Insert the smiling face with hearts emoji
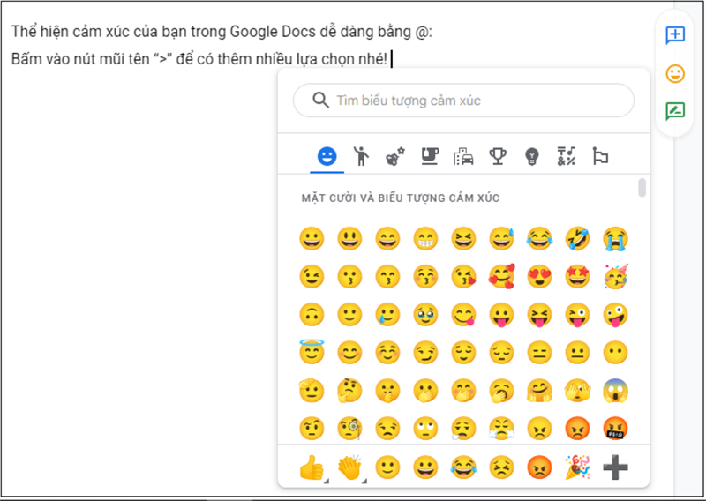Image resolution: width=706 pixels, height=501 pixels. (x=501, y=276)
